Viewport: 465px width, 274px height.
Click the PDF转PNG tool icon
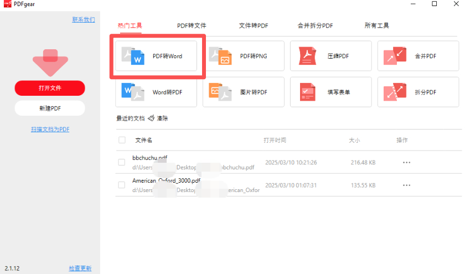(220, 56)
